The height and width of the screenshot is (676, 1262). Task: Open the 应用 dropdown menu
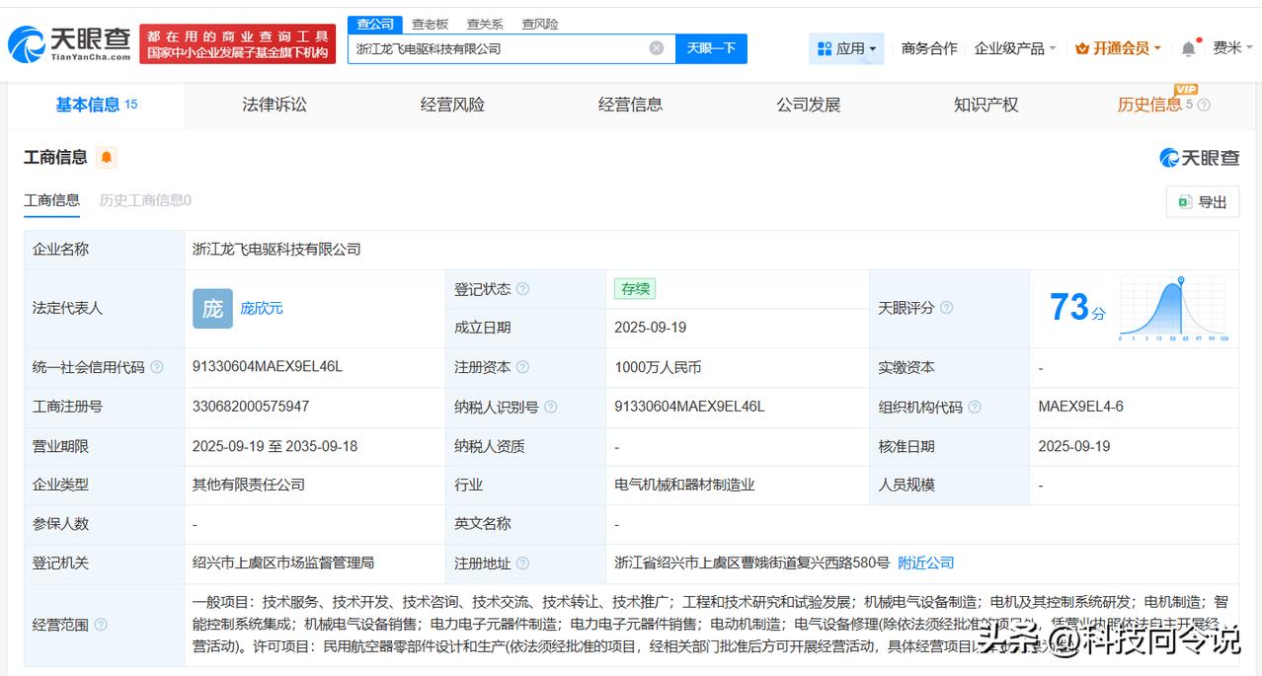tap(846, 48)
